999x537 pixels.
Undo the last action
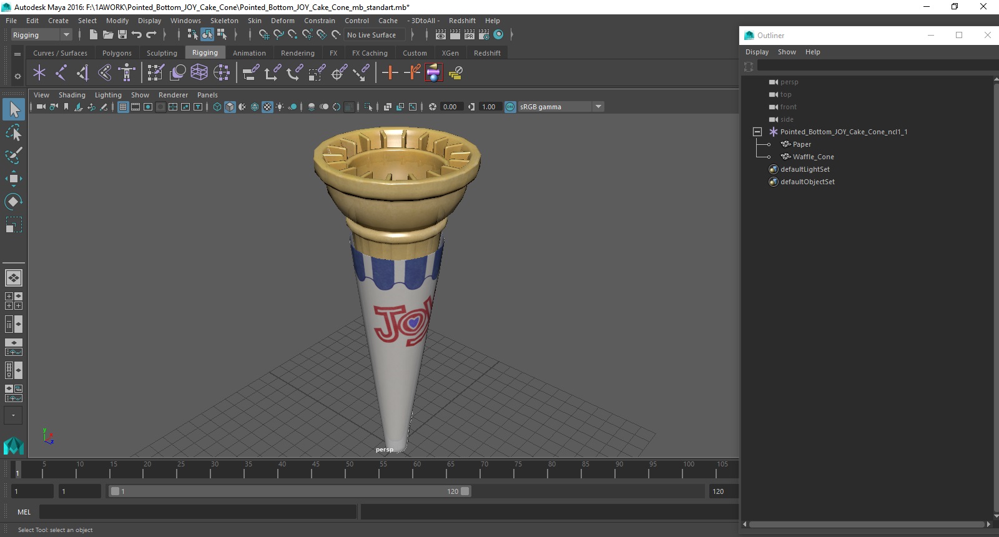pos(137,35)
